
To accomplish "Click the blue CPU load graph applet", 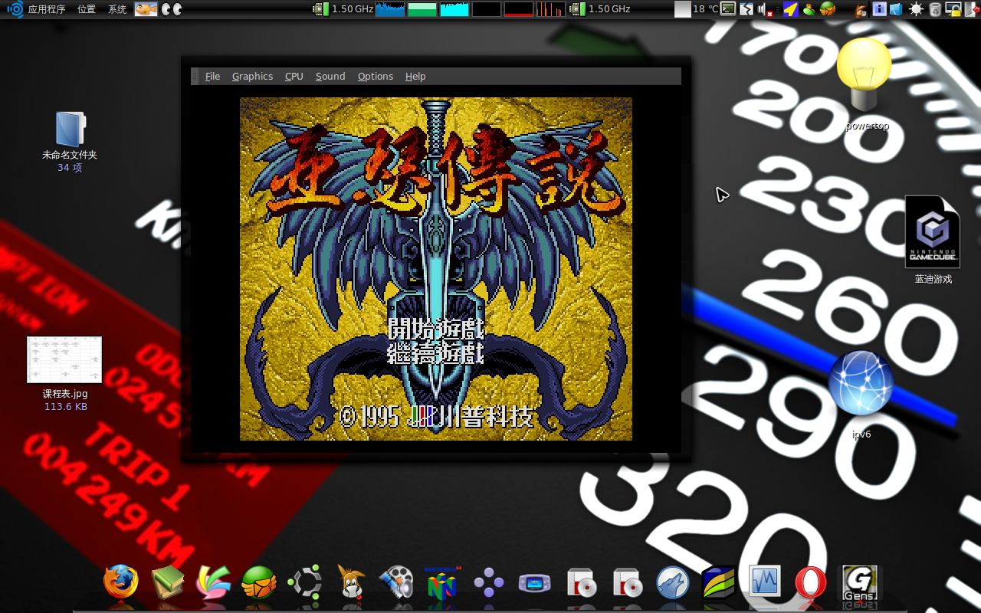I will [390, 9].
